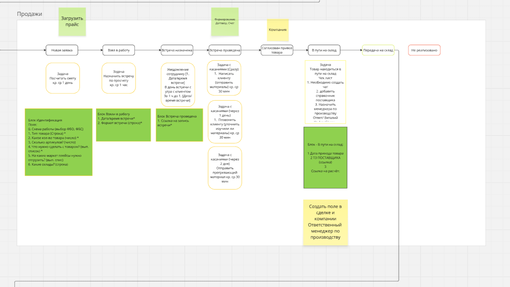The width and height of the screenshot is (510, 287).
Task: Select the 'Новая заявка' stage node
Action: pyautogui.click(x=62, y=50)
